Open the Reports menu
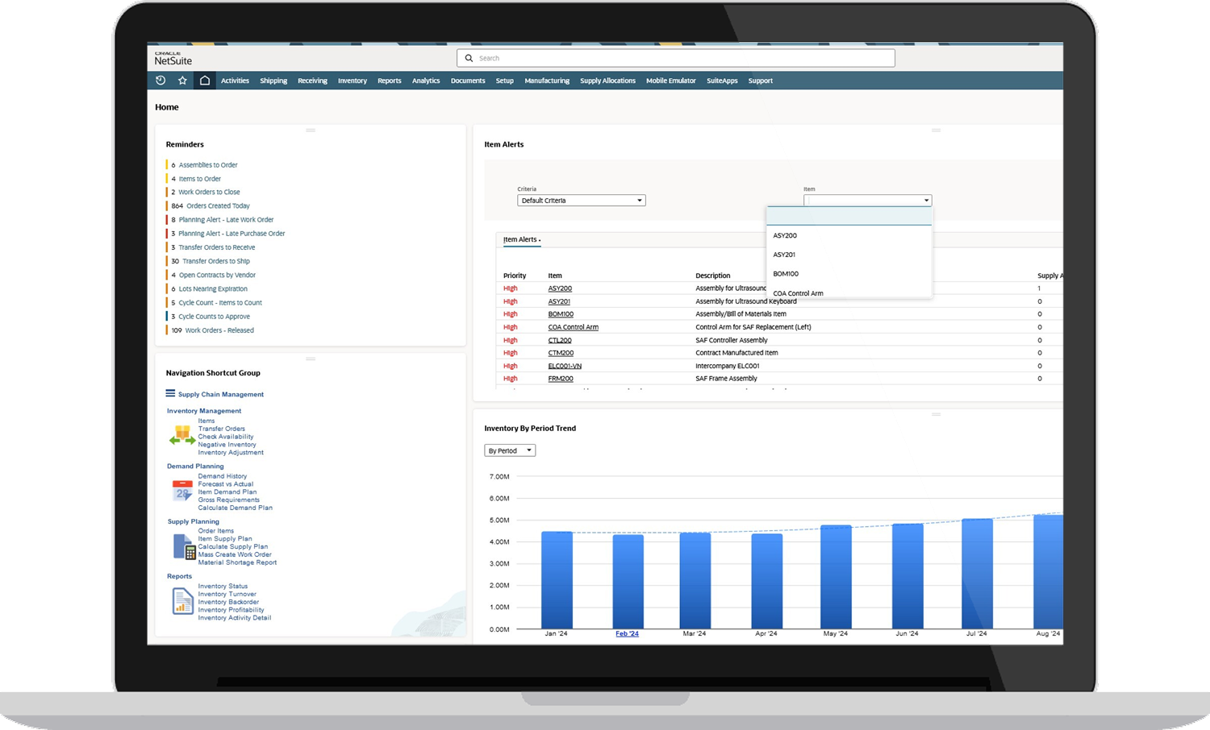The height and width of the screenshot is (730, 1210). 390,81
